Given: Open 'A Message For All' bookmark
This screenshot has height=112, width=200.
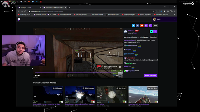Looking at the screenshot, I should click(x=24, y=15).
